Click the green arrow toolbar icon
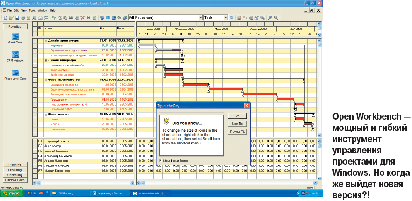 71,18
